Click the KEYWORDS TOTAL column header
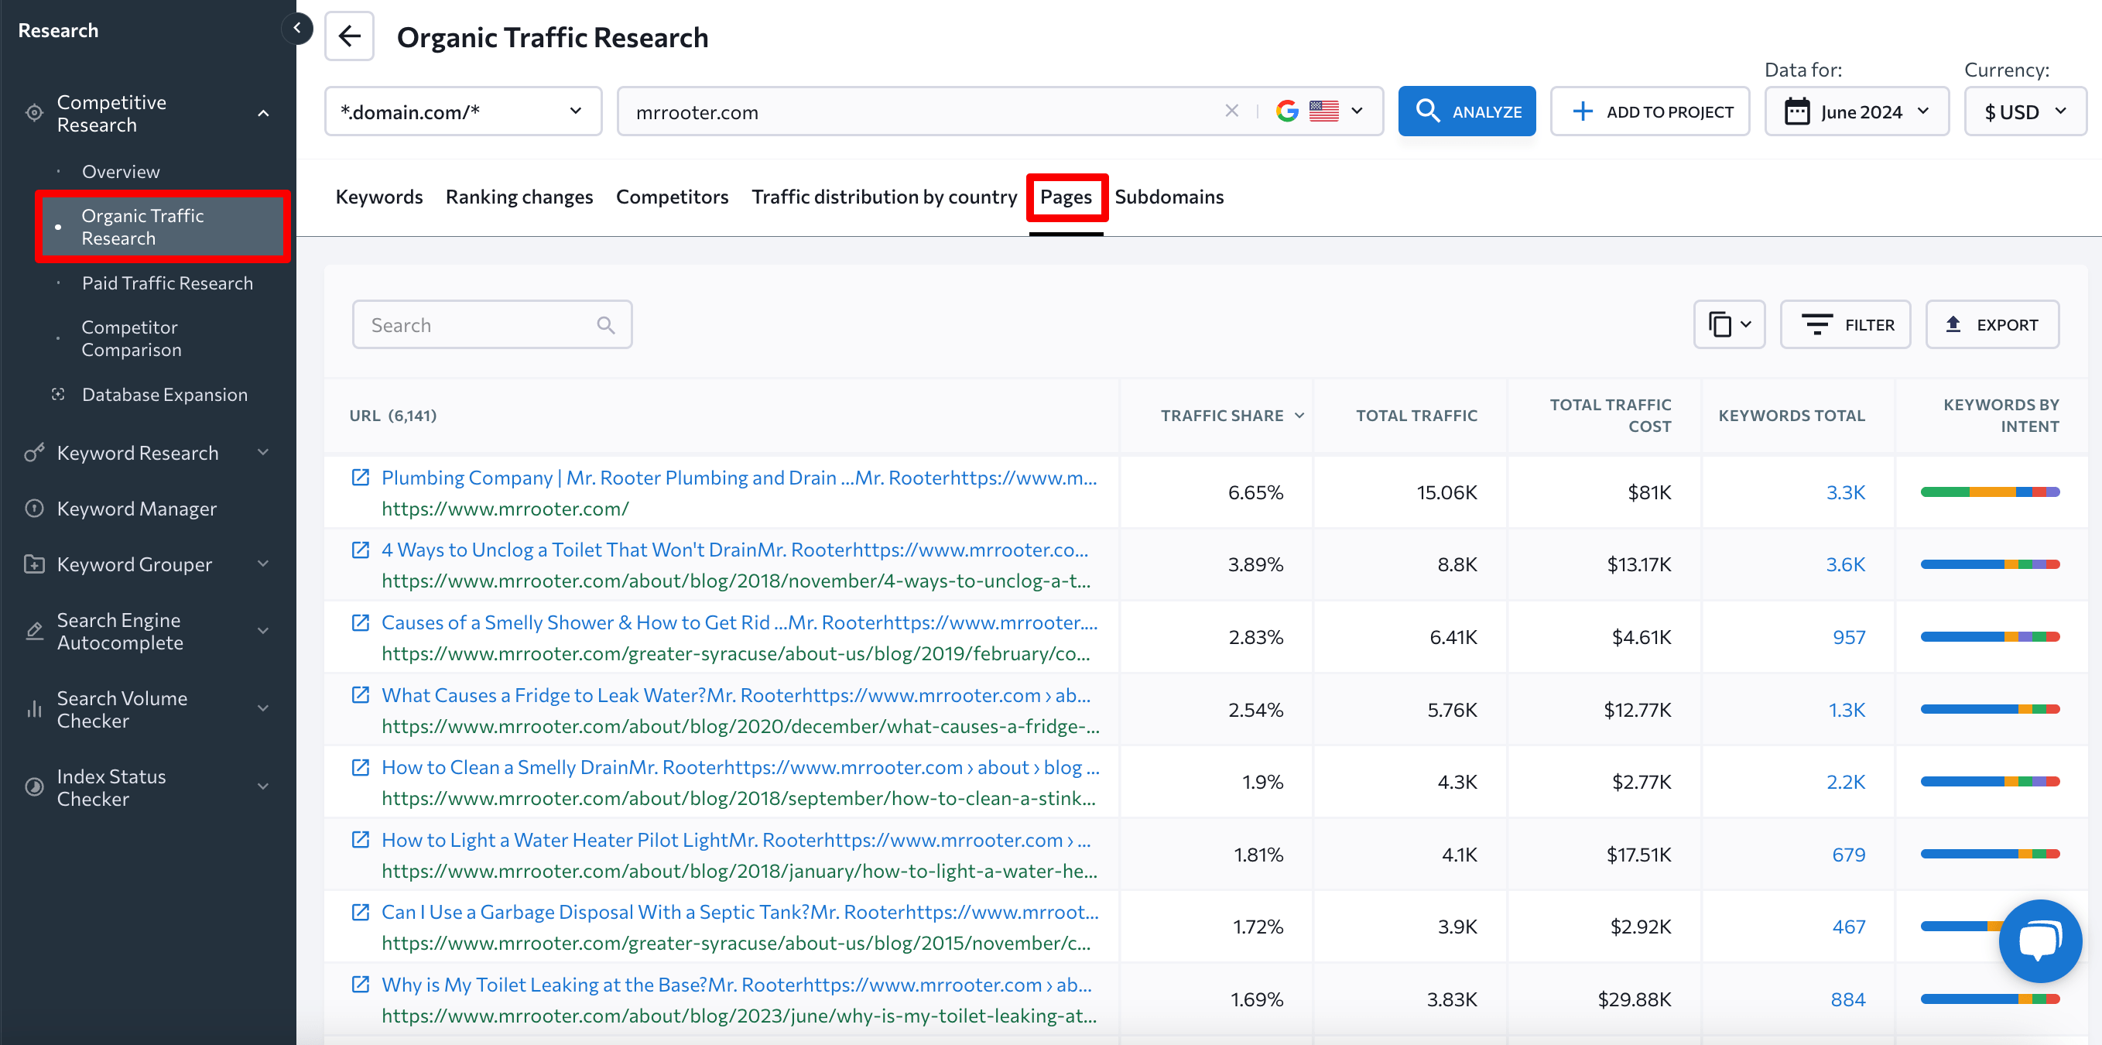The image size is (2102, 1045). click(x=1791, y=416)
